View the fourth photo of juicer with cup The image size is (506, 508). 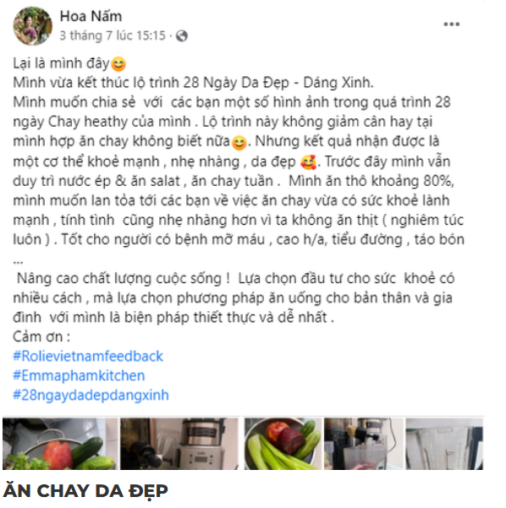click(x=364, y=444)
